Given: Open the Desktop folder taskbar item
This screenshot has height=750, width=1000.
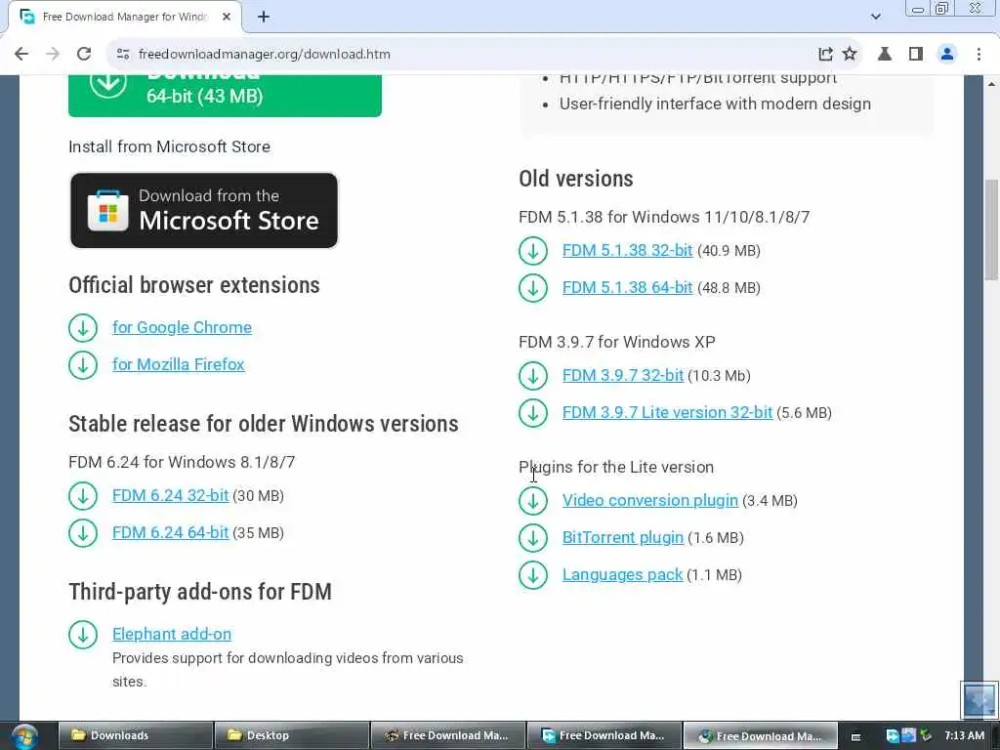Looking at the screenshot, I should coord(291,735).
